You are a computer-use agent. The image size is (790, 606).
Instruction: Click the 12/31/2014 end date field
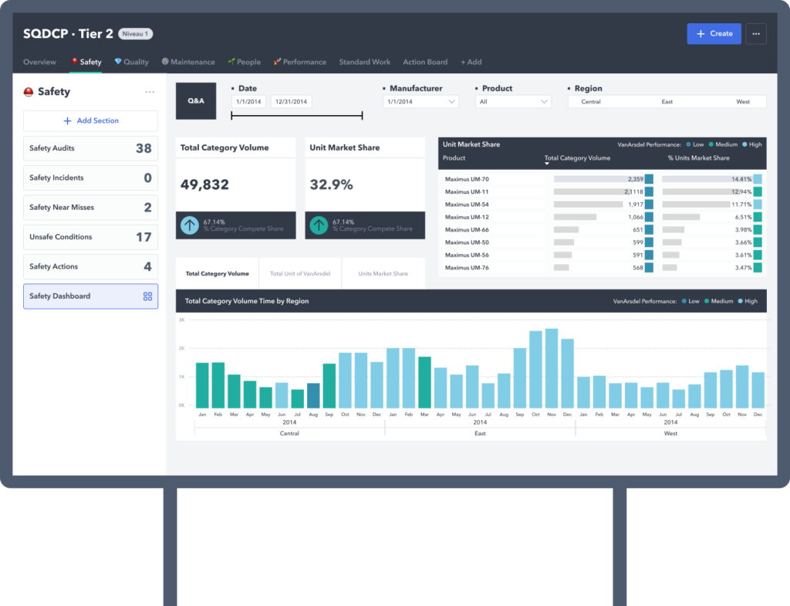(x=291, y=102)
